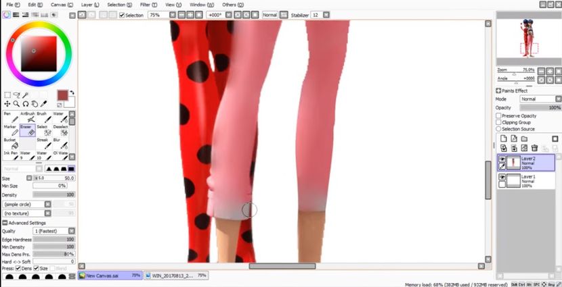Image resolution: width=562 pixels, height=287 pixels.
Task: Switch to WIN_20170813 document tab
Action: click(176, 276)
